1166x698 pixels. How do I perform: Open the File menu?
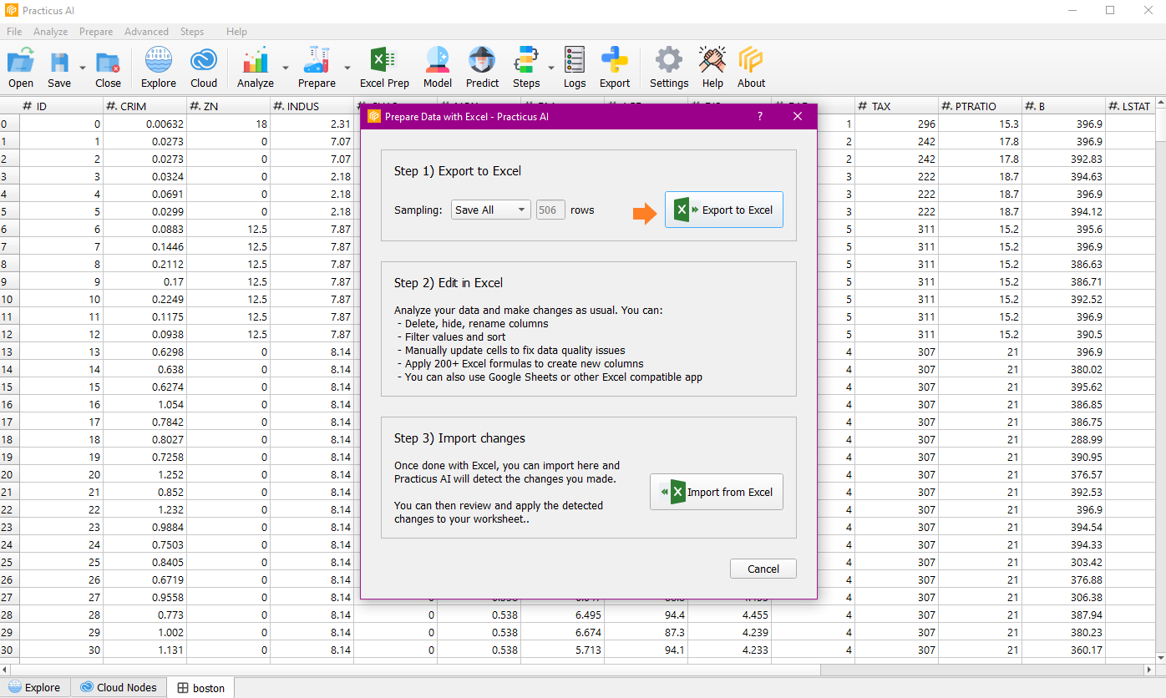(14, 32)
